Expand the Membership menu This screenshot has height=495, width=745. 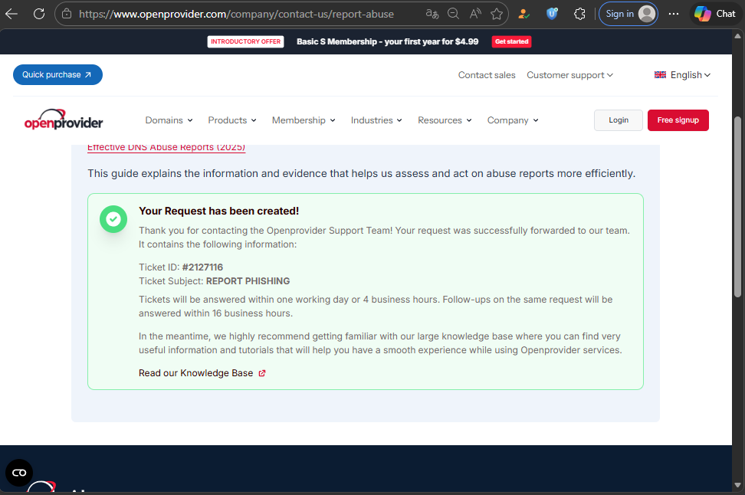(x=304, y=120)
